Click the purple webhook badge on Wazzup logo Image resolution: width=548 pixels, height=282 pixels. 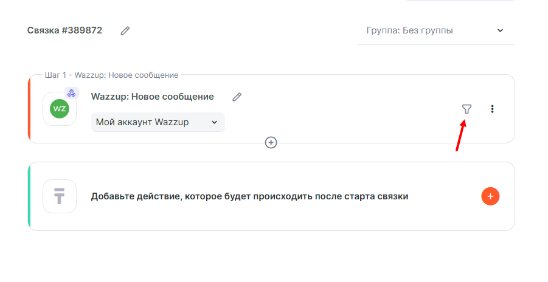coord(72,93)
